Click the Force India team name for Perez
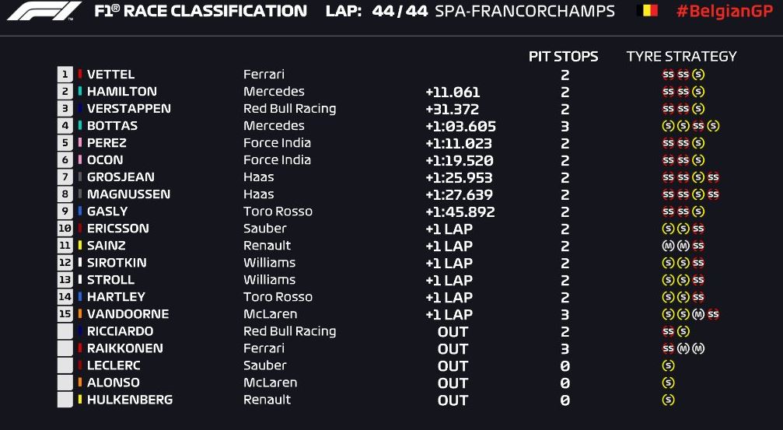Image resolution: width=783 pixels, height=430 pixels. pyautogui.click(x=277, y=143)
